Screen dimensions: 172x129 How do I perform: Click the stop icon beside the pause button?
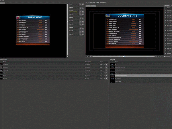91,56
